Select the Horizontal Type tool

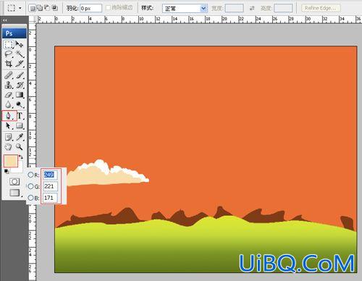(20, 116)
